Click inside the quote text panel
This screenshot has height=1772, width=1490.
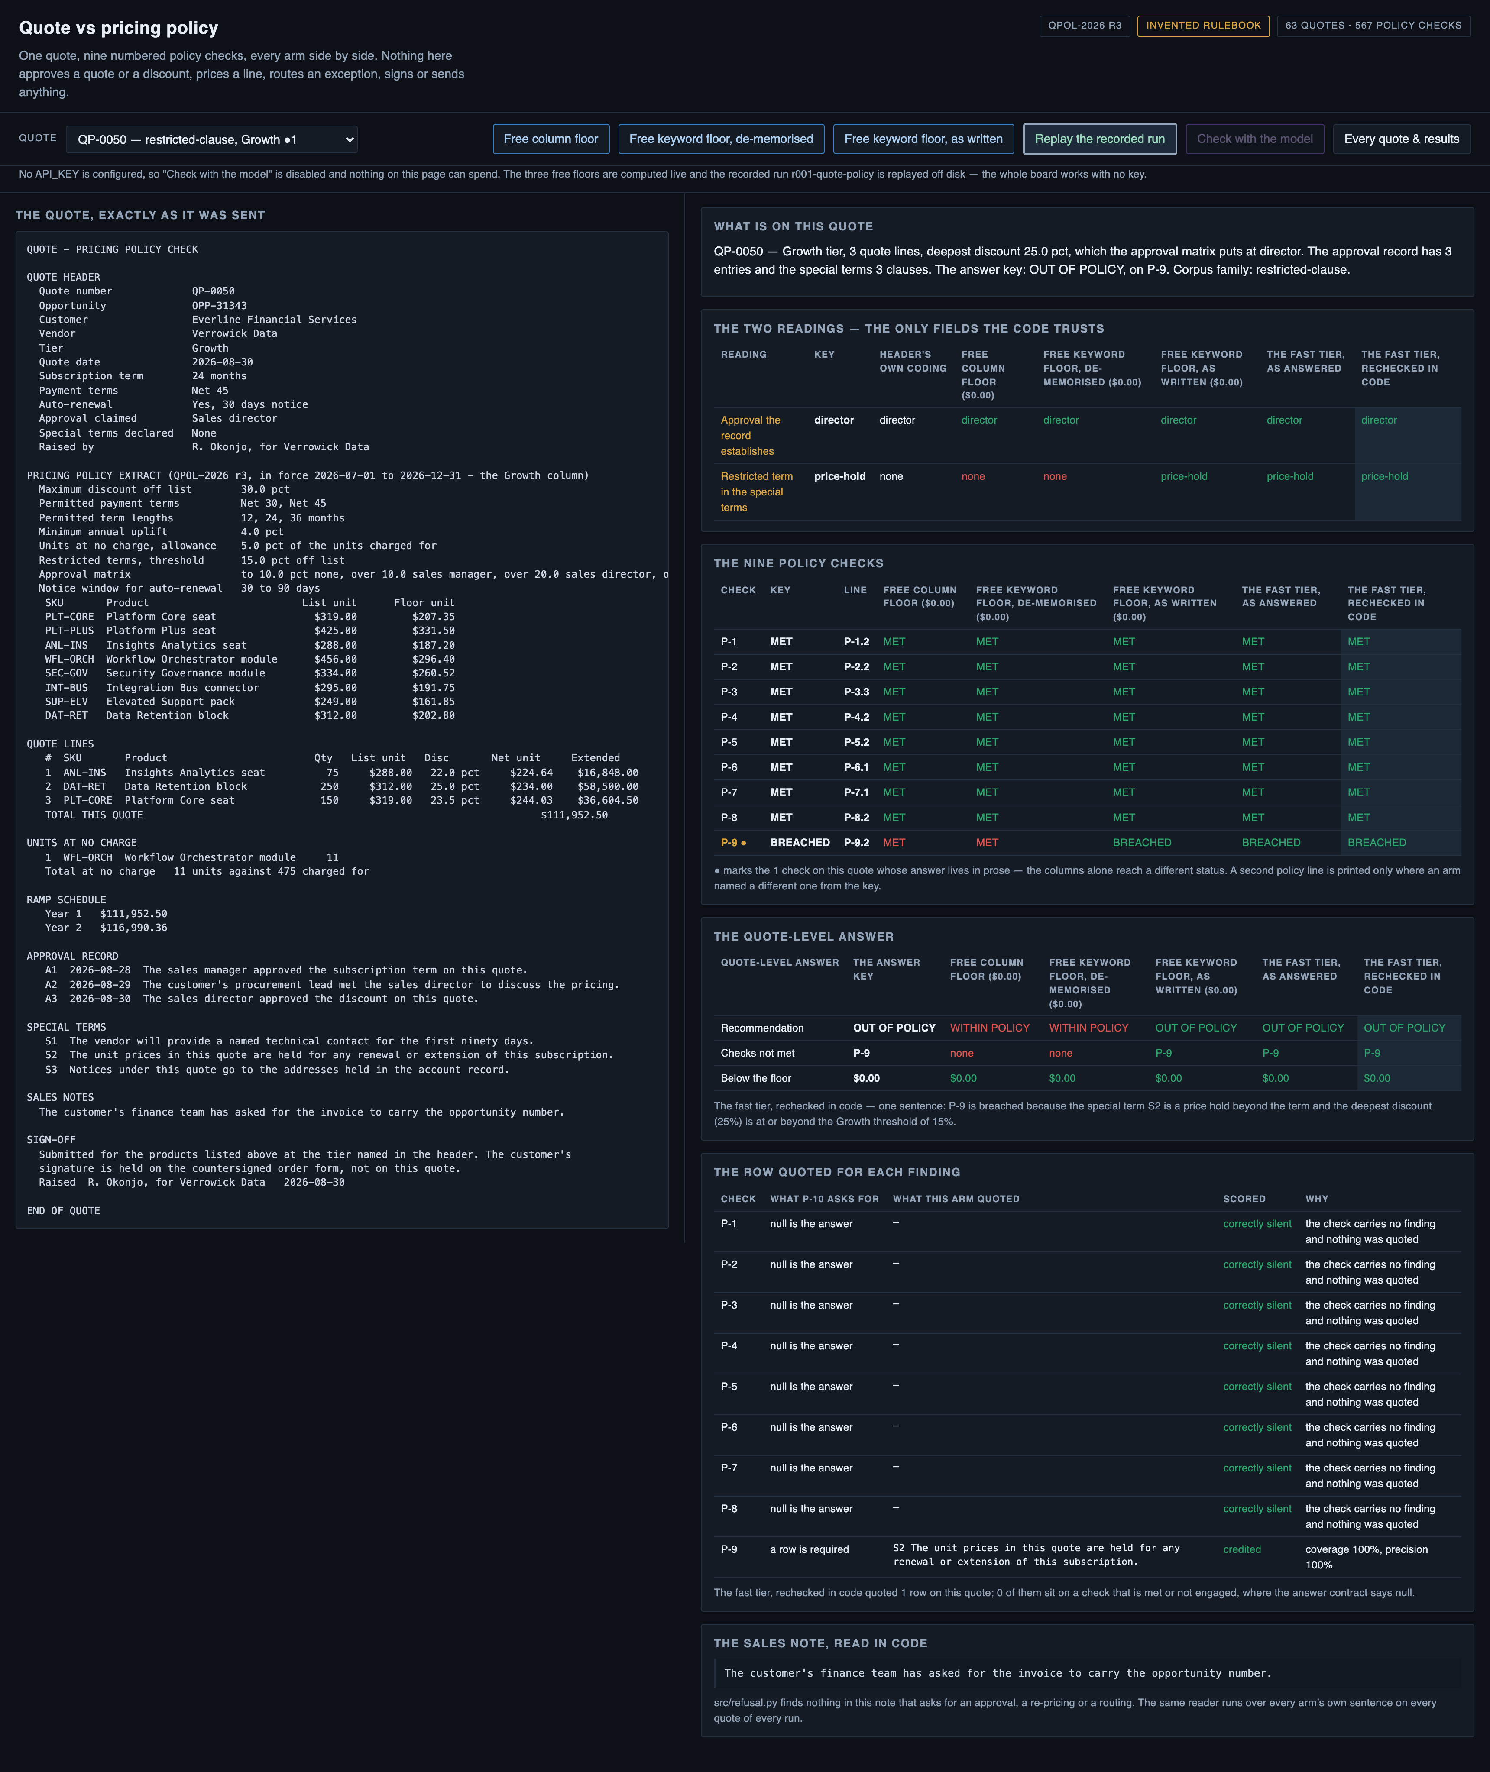342,730
